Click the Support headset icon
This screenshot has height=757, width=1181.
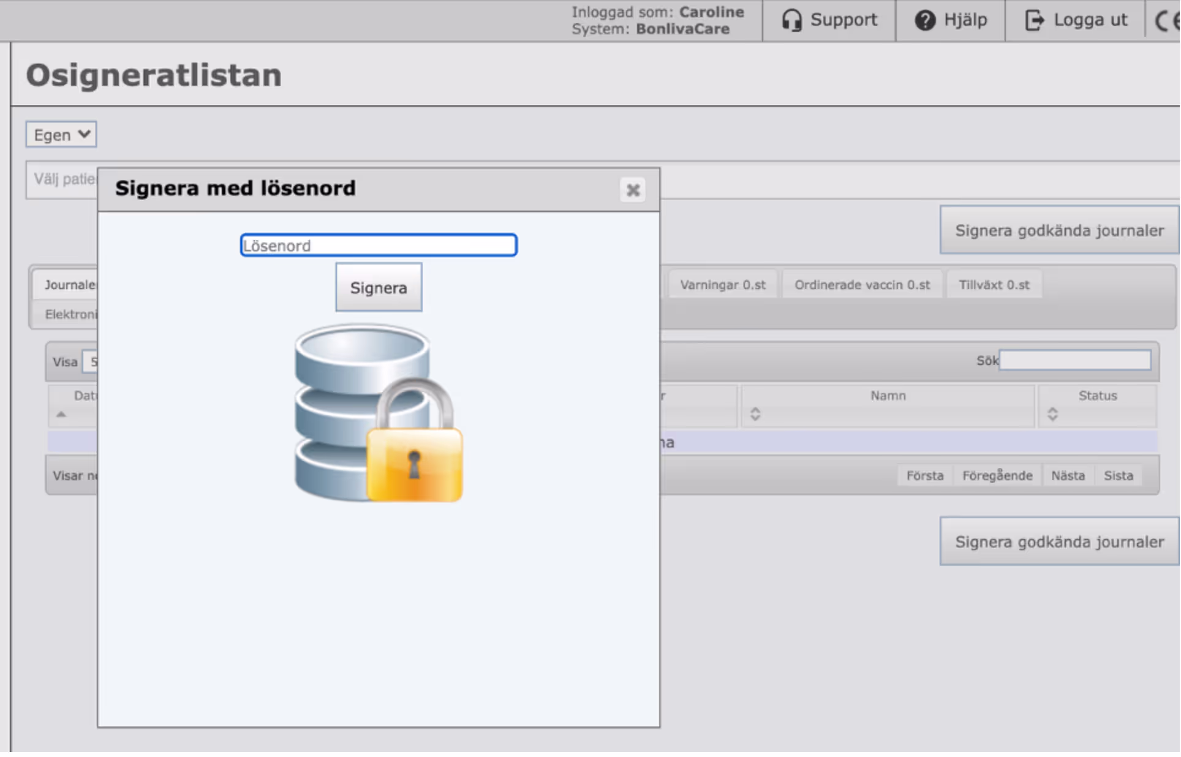coord(791,20)
